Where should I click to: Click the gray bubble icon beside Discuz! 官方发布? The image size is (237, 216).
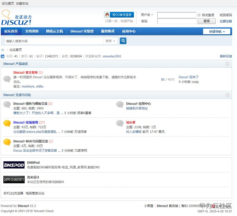click(7, 79)
